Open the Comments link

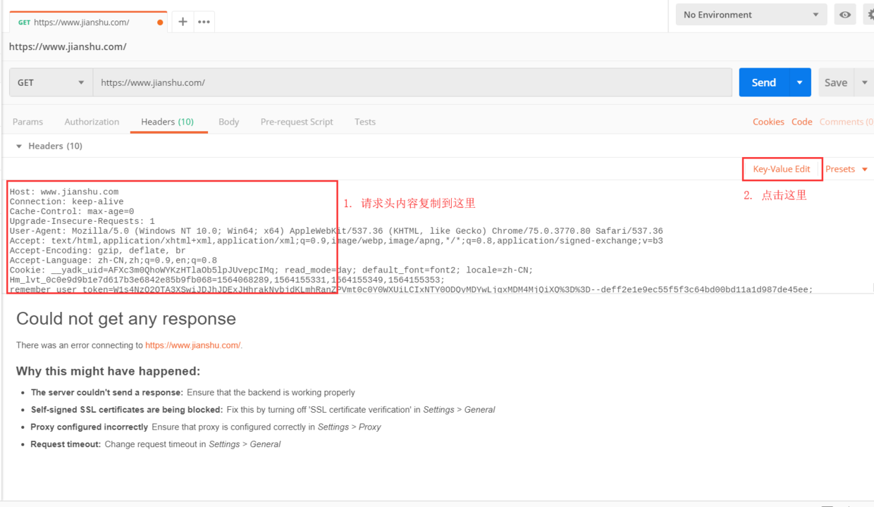coord(846,122)
